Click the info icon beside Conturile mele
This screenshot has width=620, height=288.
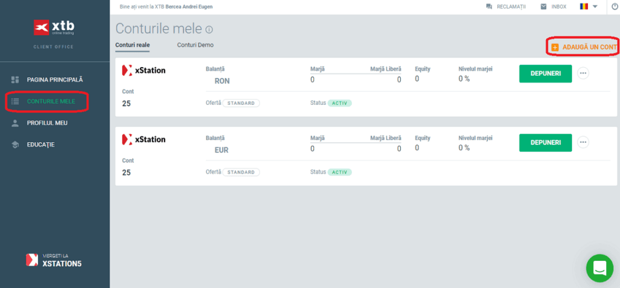[209, 29]
